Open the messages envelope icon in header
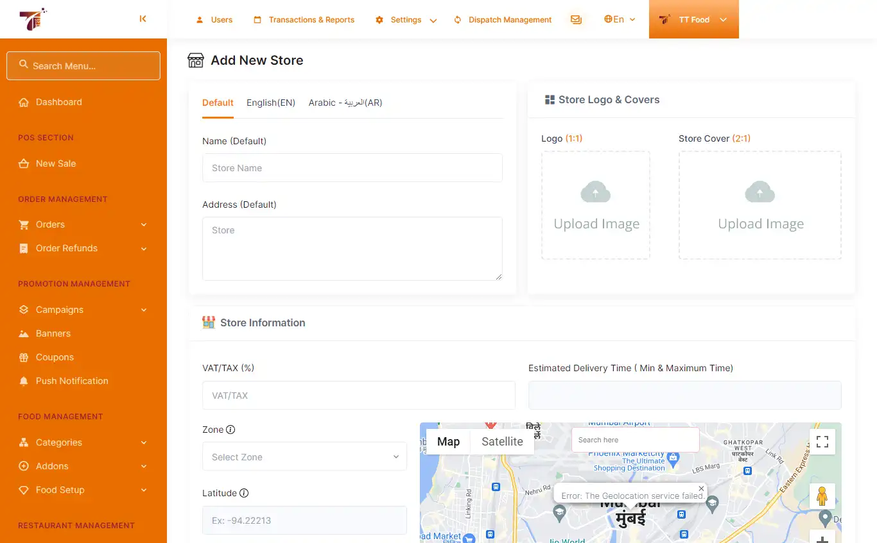This screenshot has height=543, width=877. pyautogui.click(x=576, y=19)
